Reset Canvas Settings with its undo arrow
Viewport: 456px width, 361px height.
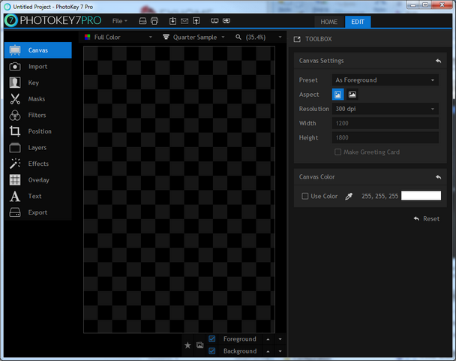(x=437, y=61)
